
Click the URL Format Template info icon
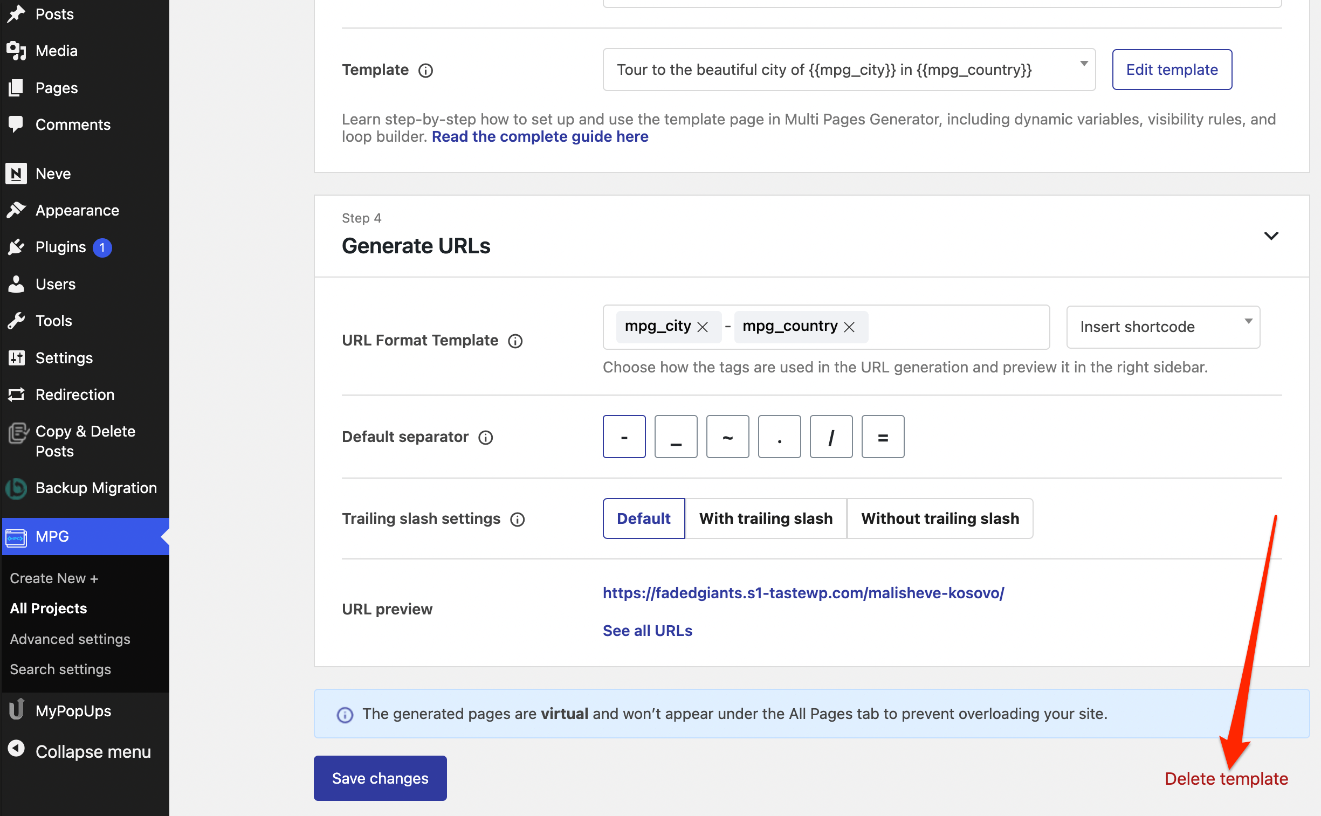(x=515, y=341)
